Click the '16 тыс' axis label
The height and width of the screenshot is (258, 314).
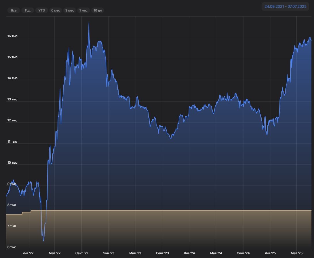coord(12,36)
